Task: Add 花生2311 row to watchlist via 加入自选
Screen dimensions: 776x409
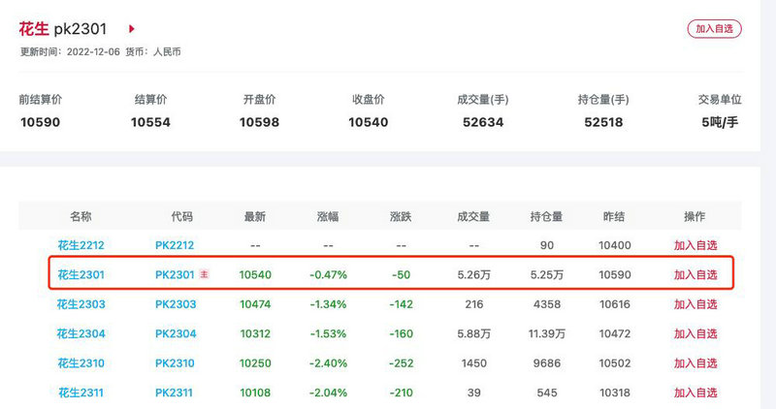Action: pos(695,393)
